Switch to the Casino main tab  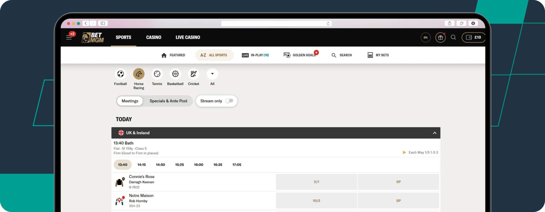154,37
